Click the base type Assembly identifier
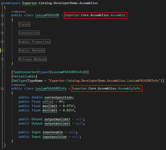166x150 pixels. 118,15
